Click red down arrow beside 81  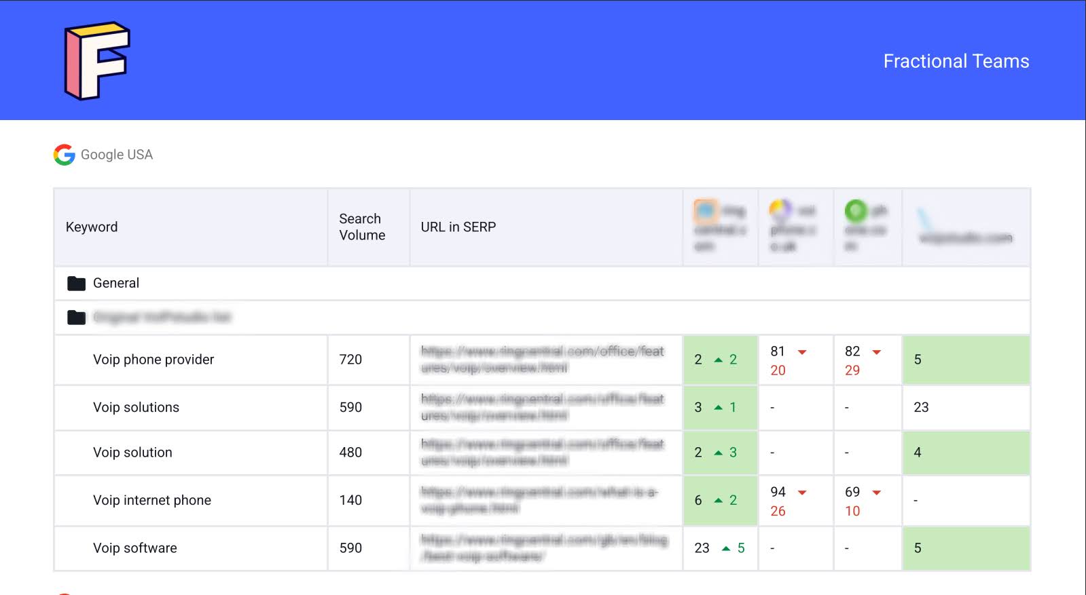[802, 352]
